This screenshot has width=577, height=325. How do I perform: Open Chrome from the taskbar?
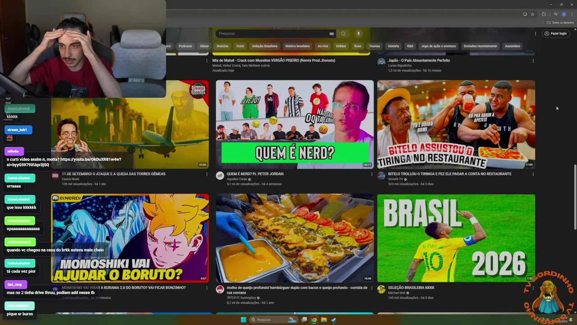pyautogui.click(x=314, y=320)
